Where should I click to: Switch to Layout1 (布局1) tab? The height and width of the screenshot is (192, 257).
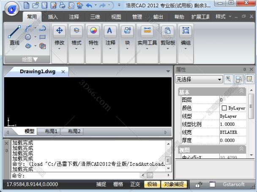coord(51,131)
